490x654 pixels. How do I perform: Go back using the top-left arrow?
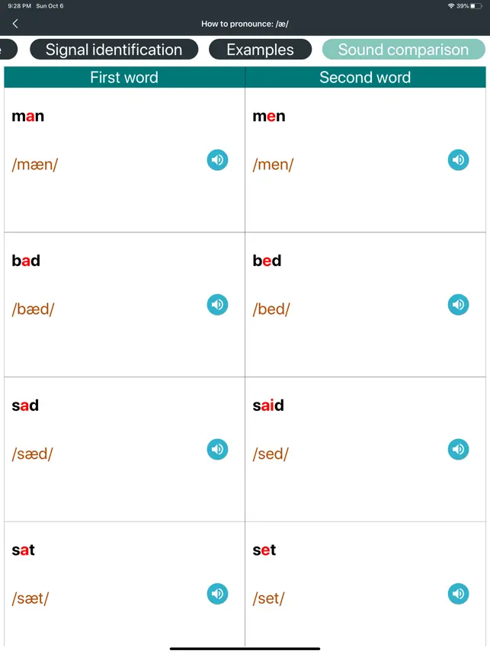15,24
